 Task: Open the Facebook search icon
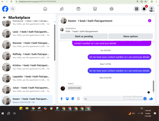pos(13,9)
